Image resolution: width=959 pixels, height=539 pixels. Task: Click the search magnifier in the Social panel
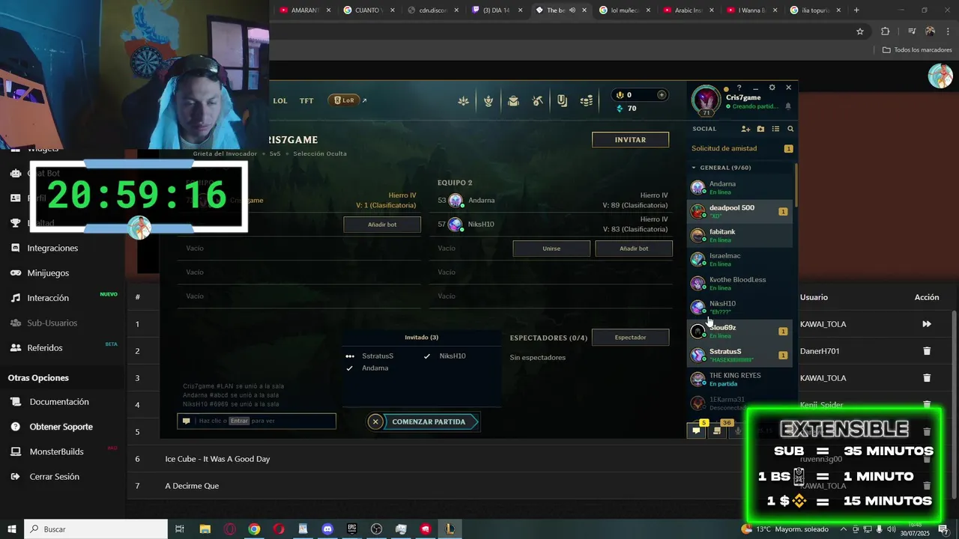pos(790,129)
